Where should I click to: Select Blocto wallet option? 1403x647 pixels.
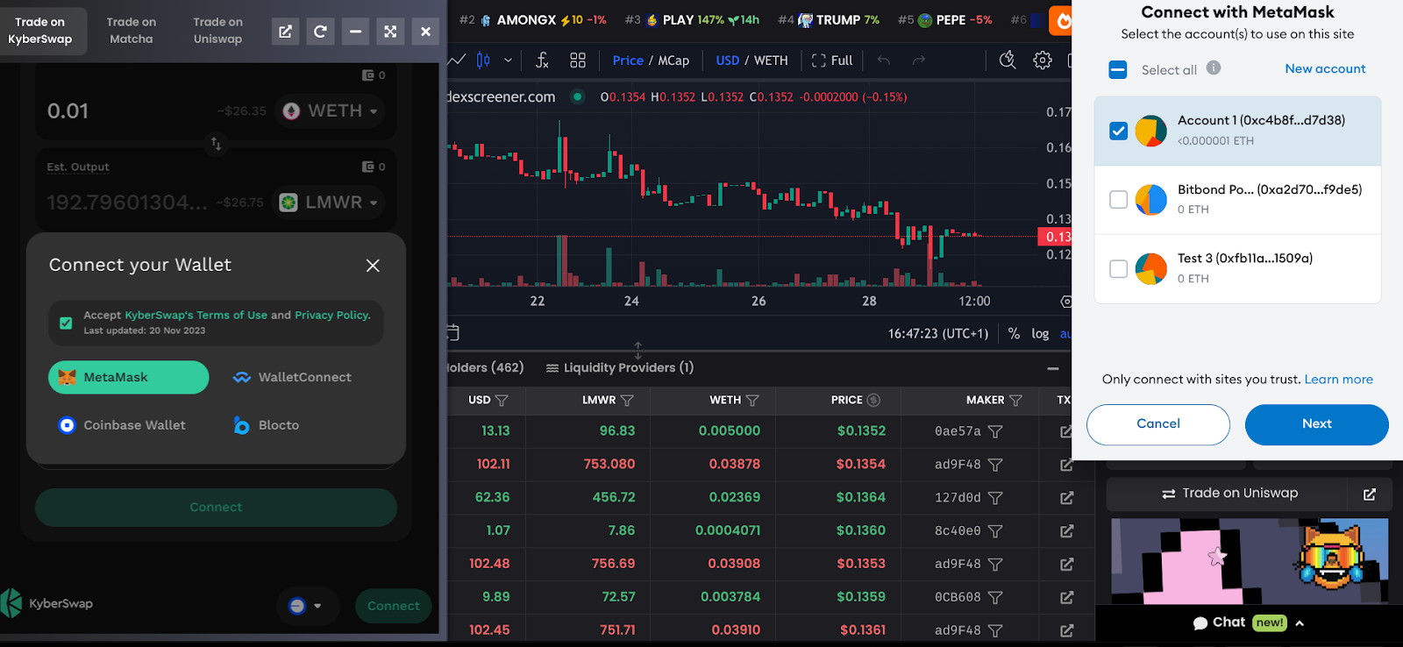click(x=267, y=426)
